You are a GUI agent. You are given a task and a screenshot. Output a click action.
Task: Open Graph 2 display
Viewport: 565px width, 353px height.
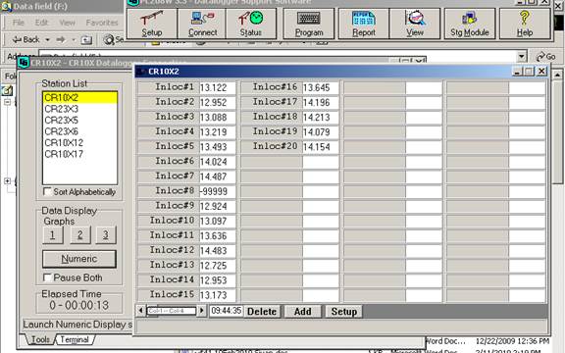(80, 235)
